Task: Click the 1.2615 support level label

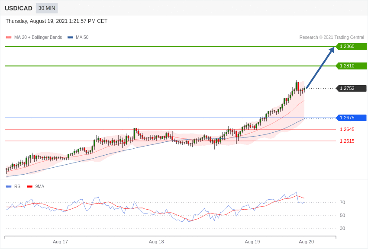Action: [x=347, y=141]
